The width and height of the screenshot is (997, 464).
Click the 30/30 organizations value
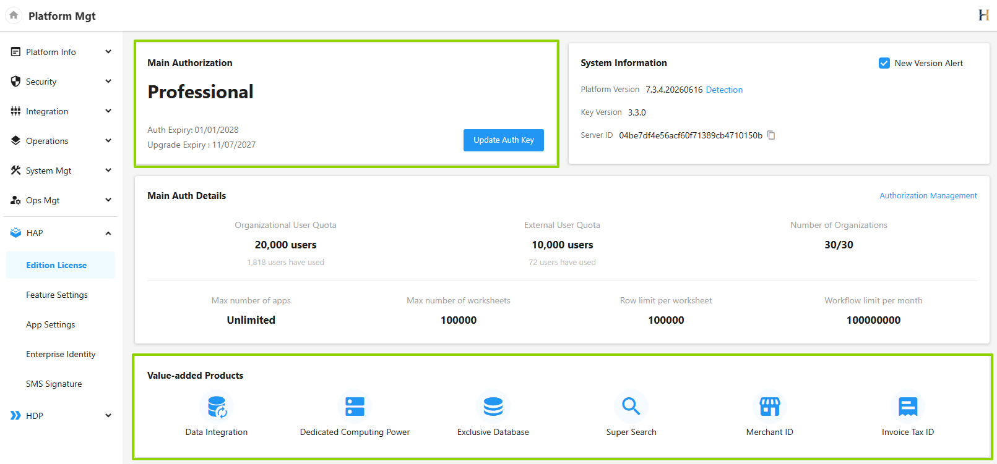(839, 245)
